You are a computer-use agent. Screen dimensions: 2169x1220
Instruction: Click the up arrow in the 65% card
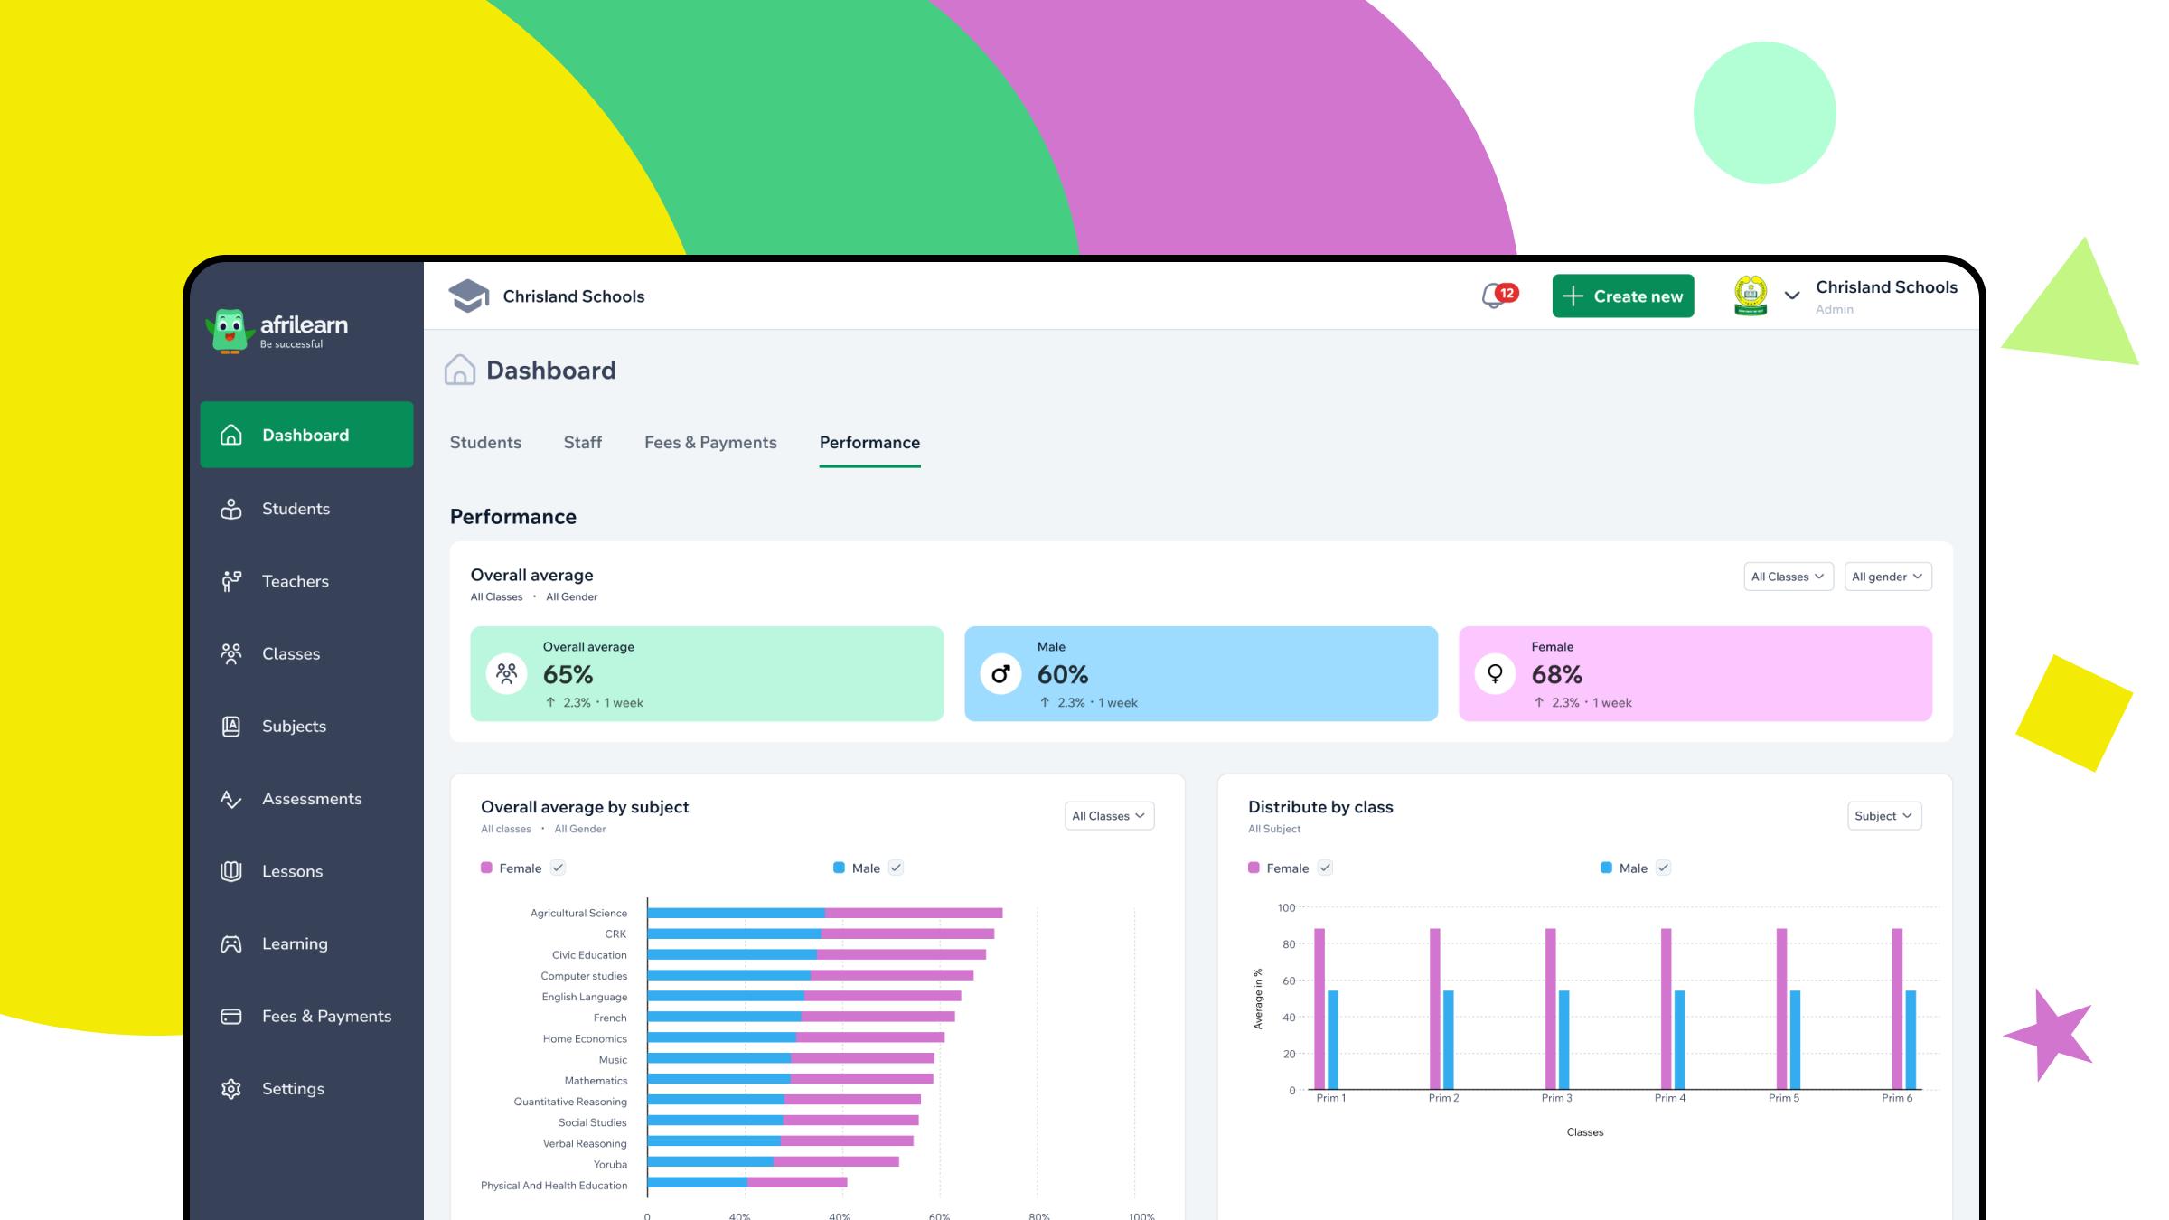[x=550, y=702]
